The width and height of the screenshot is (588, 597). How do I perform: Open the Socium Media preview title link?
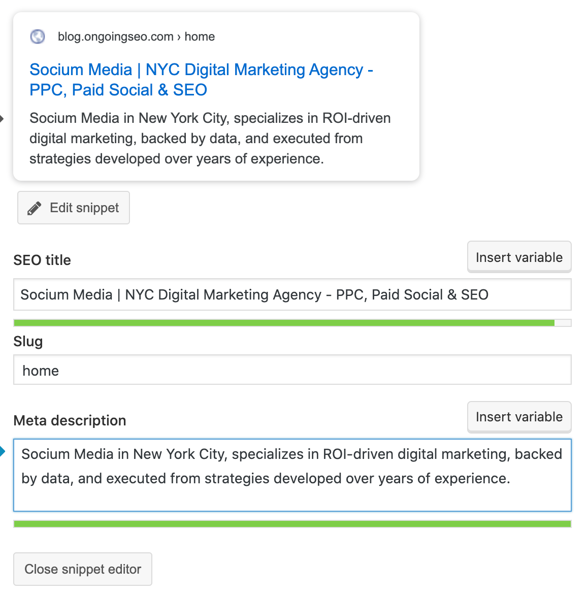pyautogui.click(x=201, y=80)
